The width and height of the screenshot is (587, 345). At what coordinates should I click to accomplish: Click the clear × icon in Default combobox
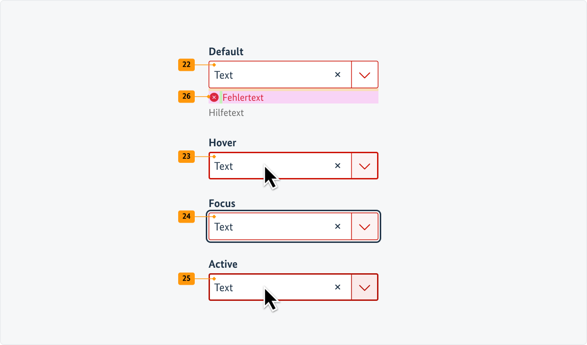coord(337,75)
